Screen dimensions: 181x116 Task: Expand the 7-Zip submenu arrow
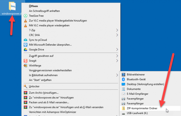[117, 30]
